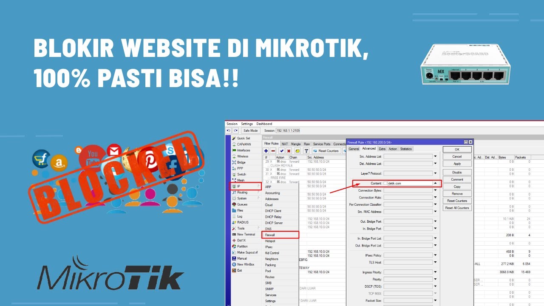Switch to Statistics tab in Firewall Rule
Viewport: 544px width, 306px height.
point(406,149)
